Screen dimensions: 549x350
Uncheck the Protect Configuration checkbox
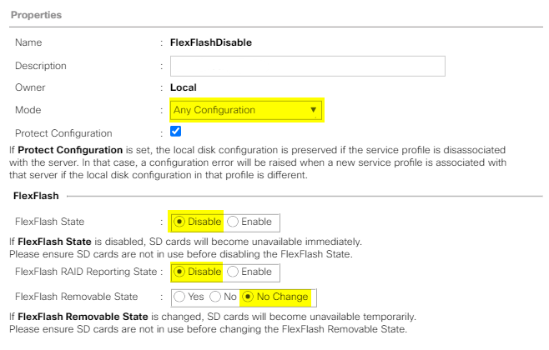click(175, 132)
